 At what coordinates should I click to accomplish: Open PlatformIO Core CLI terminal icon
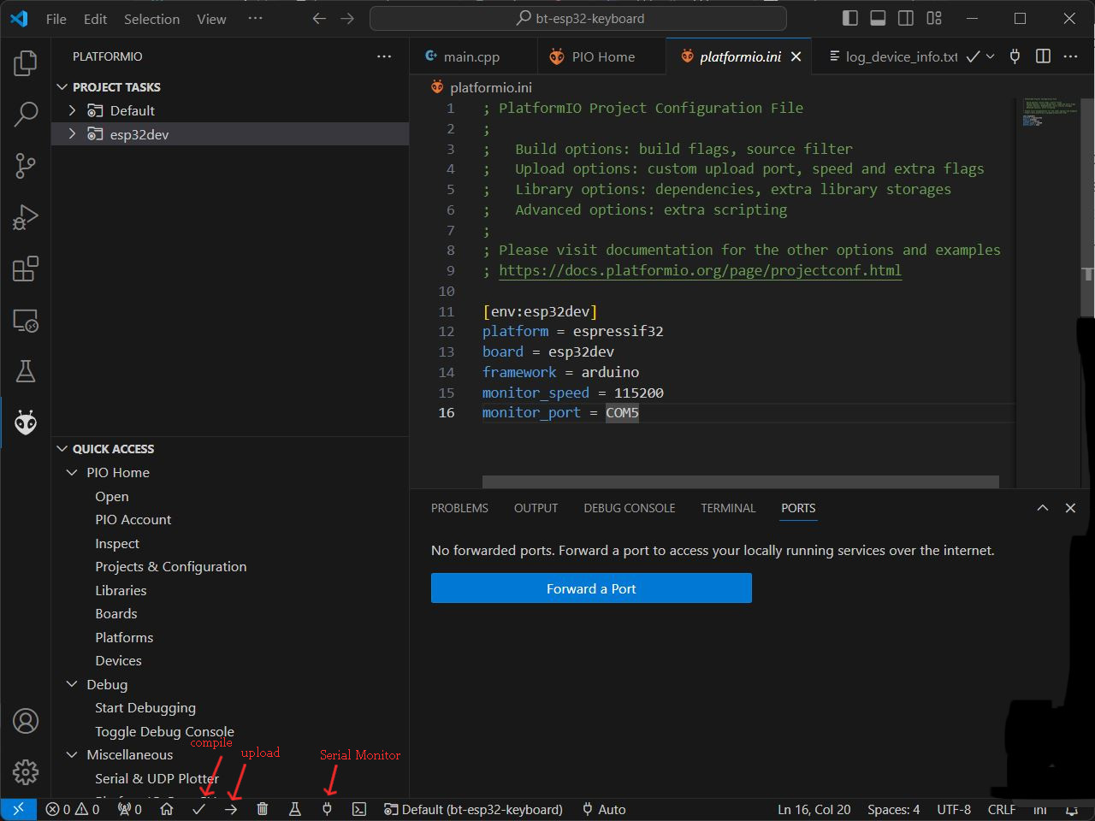pos(359,809)
